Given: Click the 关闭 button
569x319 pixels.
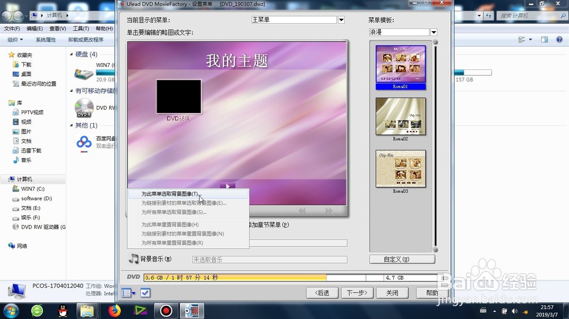Looking at the screenshot, I should [392, 292].
